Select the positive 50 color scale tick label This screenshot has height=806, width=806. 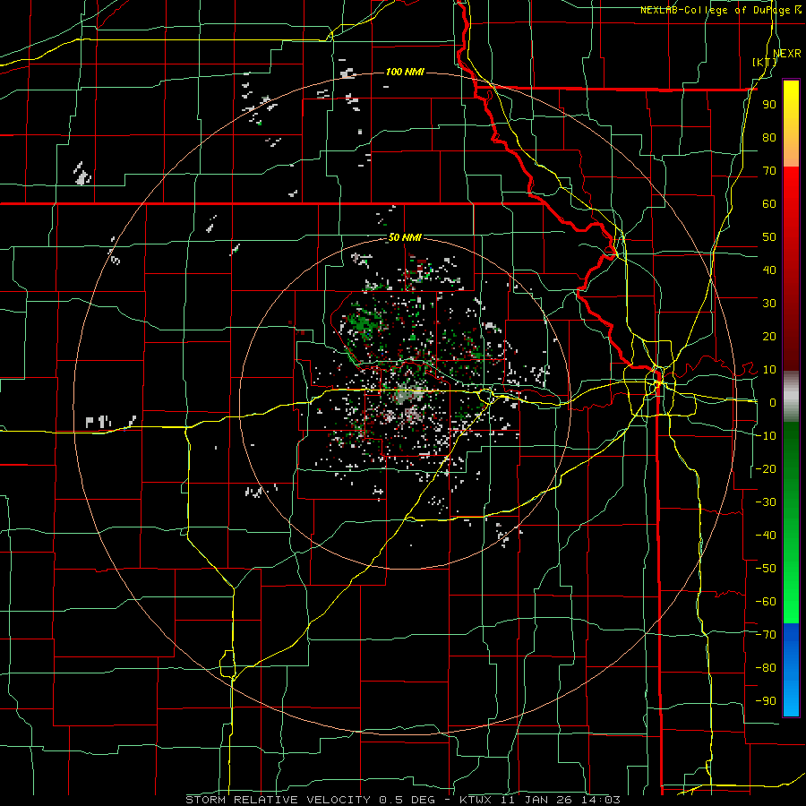(x=769, y=237)
